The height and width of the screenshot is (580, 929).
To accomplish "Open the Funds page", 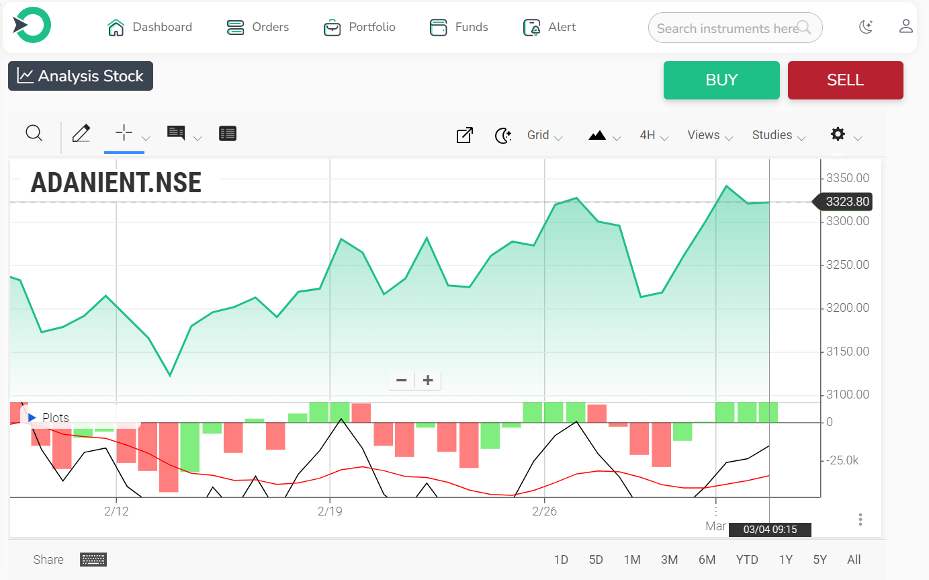I will [459, 28].
